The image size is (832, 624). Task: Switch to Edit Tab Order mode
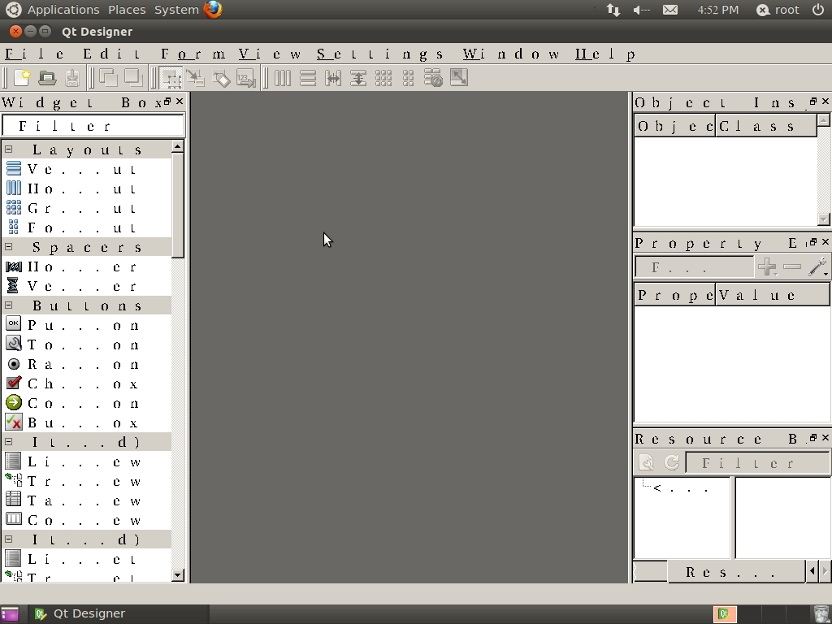(x=245, y=78)
